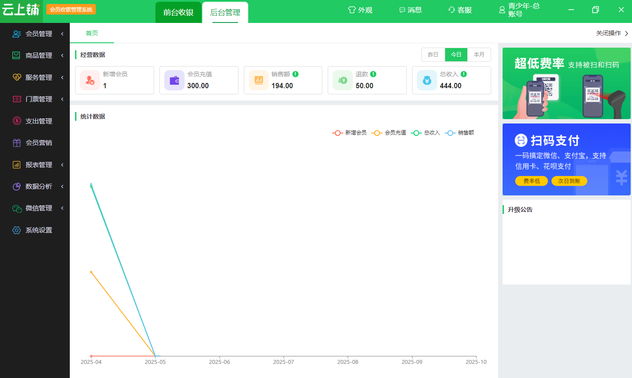
Task: Expand the 报表管理 submenu arrow
Action: tap(62, 165)
